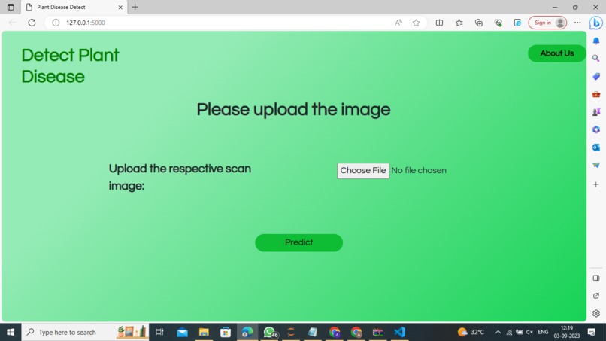The image size is (606, 341).
Task: Click the Sign in profile button
Action: tap(547, 23)
